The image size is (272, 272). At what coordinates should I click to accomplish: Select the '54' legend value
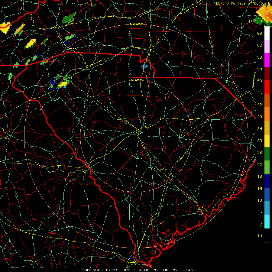pyautogui.click(x=260, y=69)
